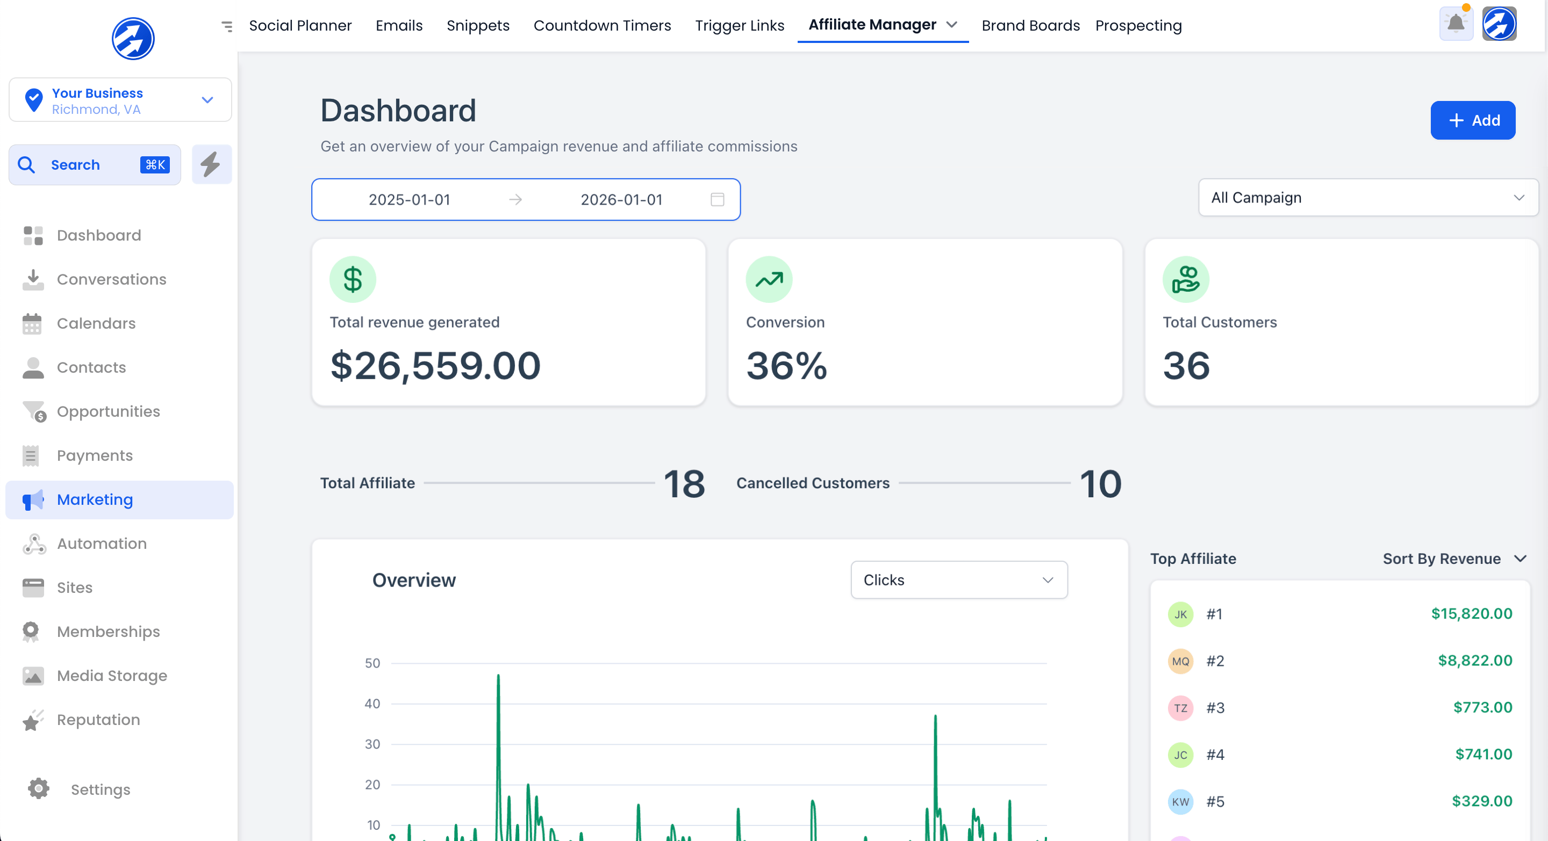The image size is (1548, 841).
Task: Click the notification bell icon
Action: (1456, 24)
